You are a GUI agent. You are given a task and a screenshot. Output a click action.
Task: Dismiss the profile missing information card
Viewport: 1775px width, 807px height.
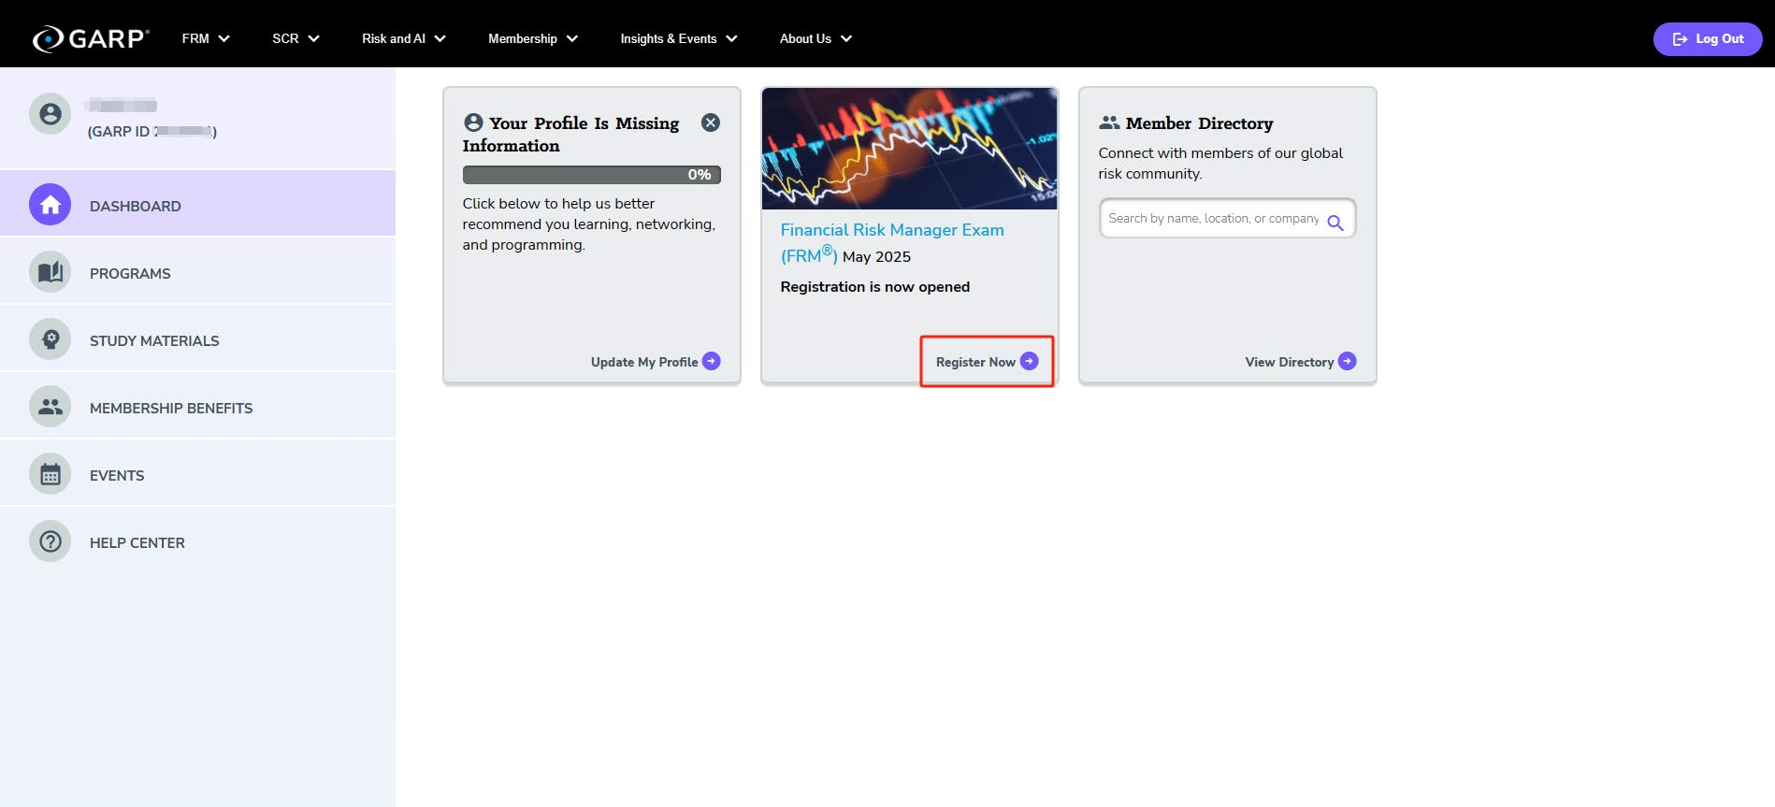(x=711, y=122)
